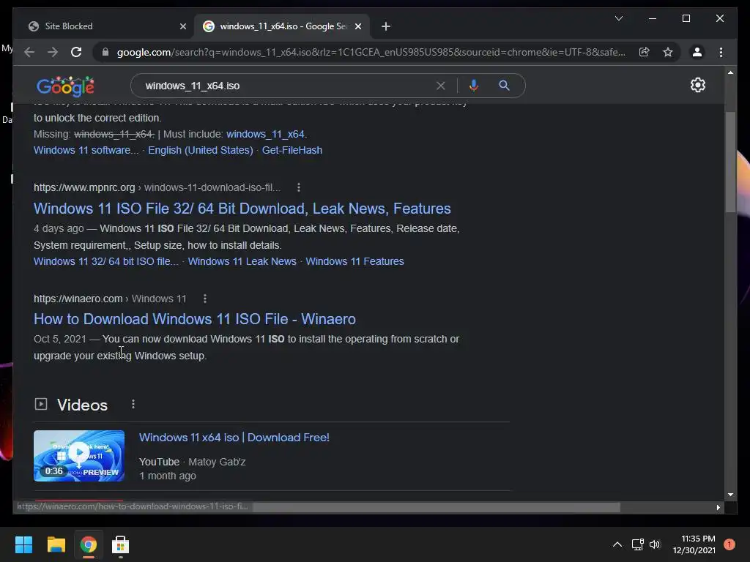Open the tab search dropdown arrow
The width and height of the screenshot is (750, 562).
619,18
